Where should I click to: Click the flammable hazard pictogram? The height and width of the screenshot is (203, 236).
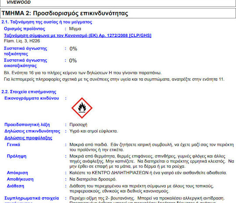tap(82, 108)
